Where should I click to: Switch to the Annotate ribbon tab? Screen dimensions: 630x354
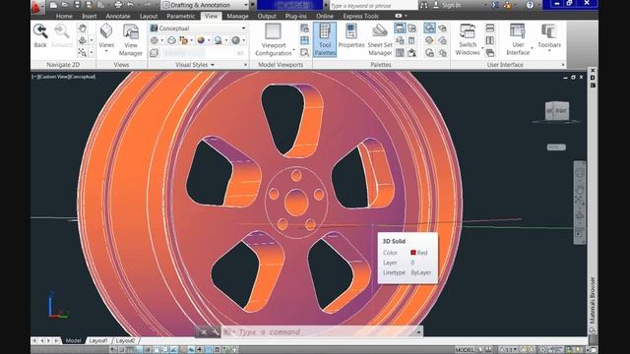(118, 16)
